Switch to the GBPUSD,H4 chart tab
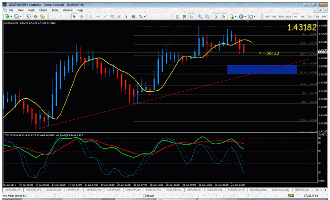 pos(93,190)
